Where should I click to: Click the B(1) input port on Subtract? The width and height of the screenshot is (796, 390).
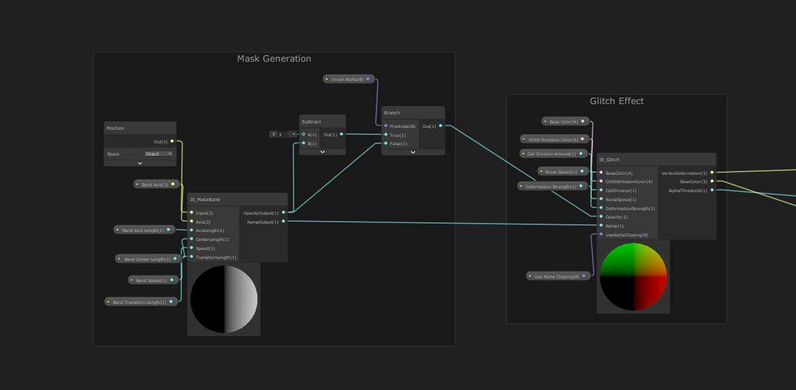click(303, 143)
